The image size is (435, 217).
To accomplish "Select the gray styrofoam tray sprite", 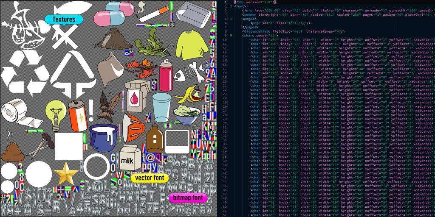I will (193, 14).
